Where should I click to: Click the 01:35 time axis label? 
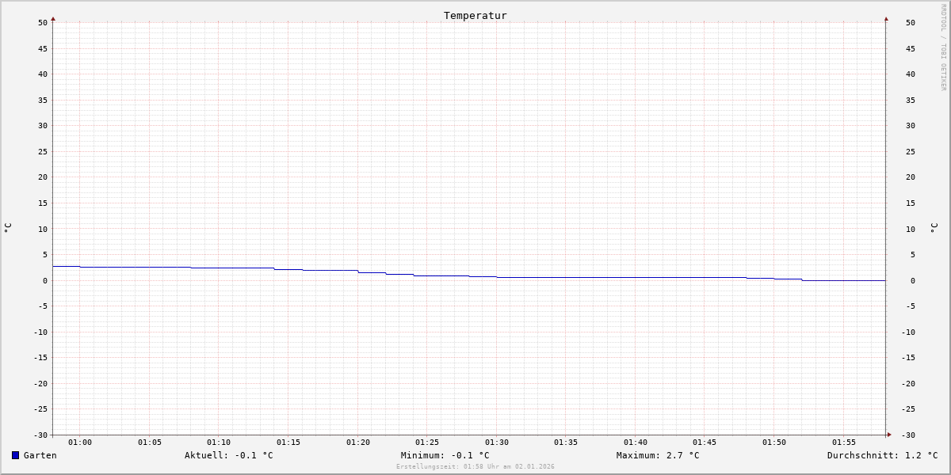(566, 443)
